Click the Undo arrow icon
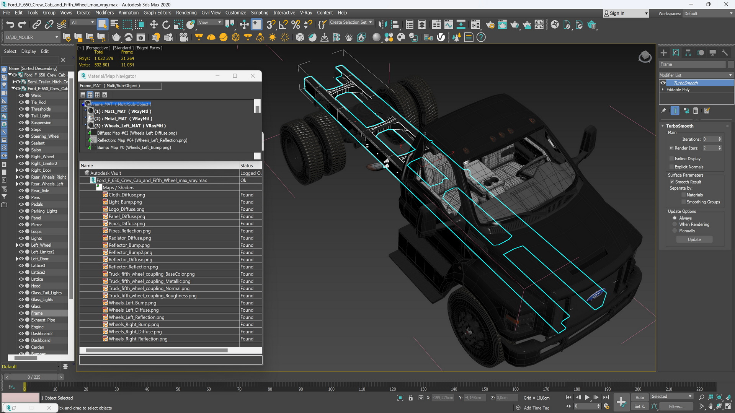 tap(10, 25)
